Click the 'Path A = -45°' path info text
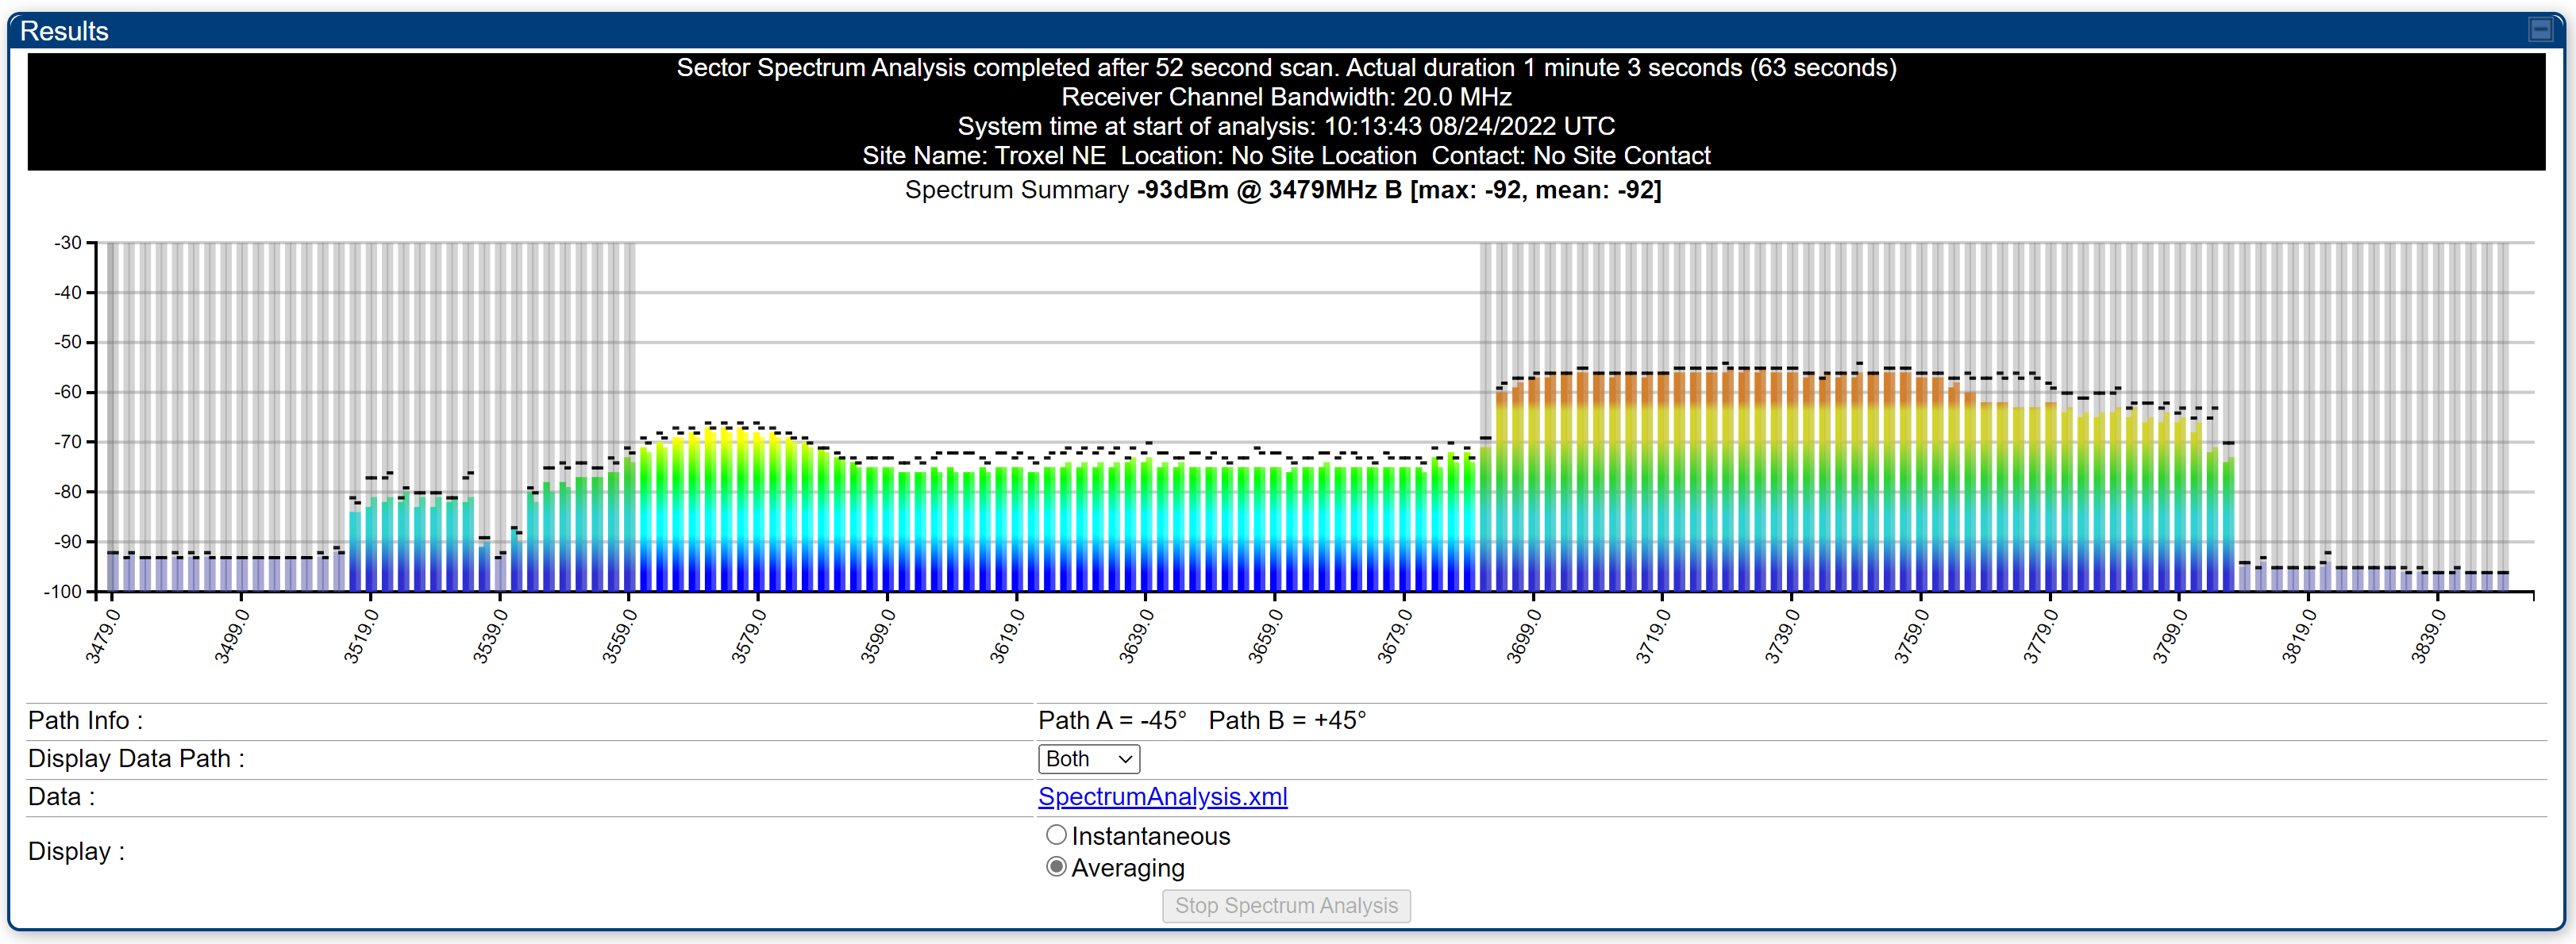The width and height of the screenshot is (2576, 944). (x=1112, y=720)
